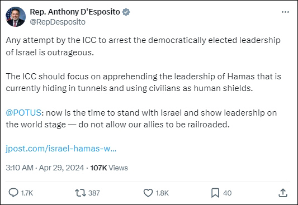Click the @RepDesposito handle
The height and width of the screenshot is (205, 298).
click(x=58, y=22)
